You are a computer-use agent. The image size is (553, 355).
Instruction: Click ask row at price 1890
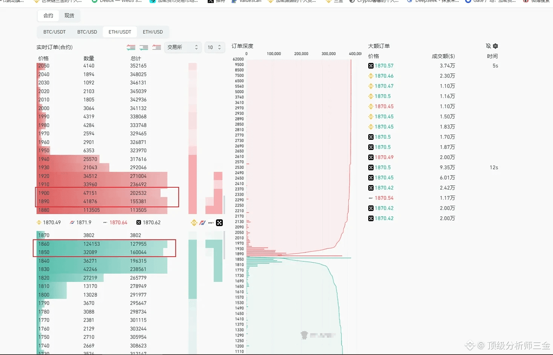(102, 201)
